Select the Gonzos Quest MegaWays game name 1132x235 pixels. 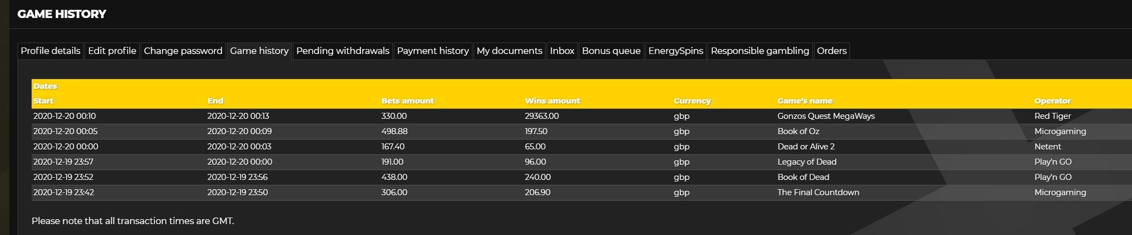click(826, 116)
